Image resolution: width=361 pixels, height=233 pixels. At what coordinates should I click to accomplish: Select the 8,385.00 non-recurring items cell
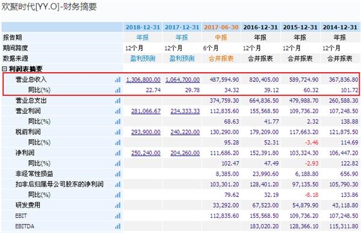click(x=227, y=174)
